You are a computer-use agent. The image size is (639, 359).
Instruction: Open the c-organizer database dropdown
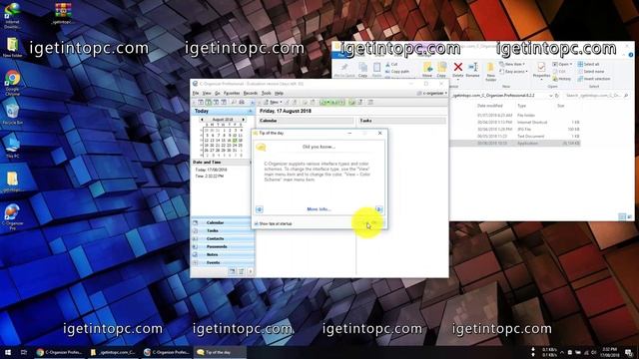(432, 93)
